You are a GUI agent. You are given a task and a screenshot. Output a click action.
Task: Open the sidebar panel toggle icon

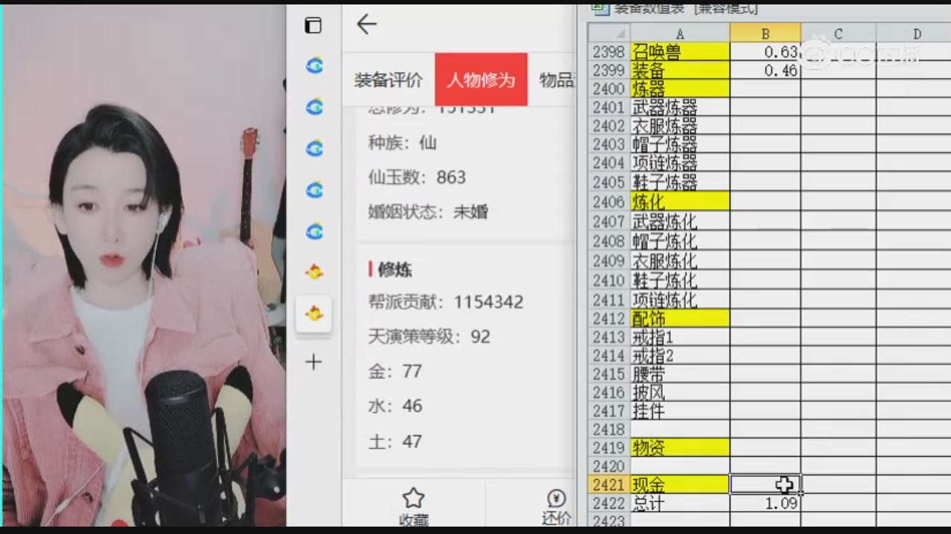click(x=314, y=25)
